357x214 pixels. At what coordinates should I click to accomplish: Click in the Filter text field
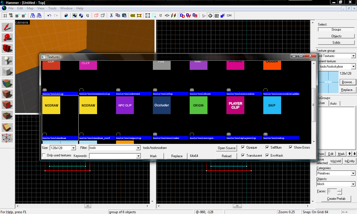[112, 148]
